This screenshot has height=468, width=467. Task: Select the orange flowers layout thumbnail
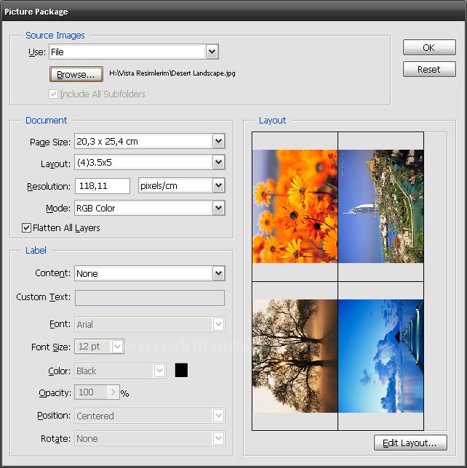coord(295,206)
